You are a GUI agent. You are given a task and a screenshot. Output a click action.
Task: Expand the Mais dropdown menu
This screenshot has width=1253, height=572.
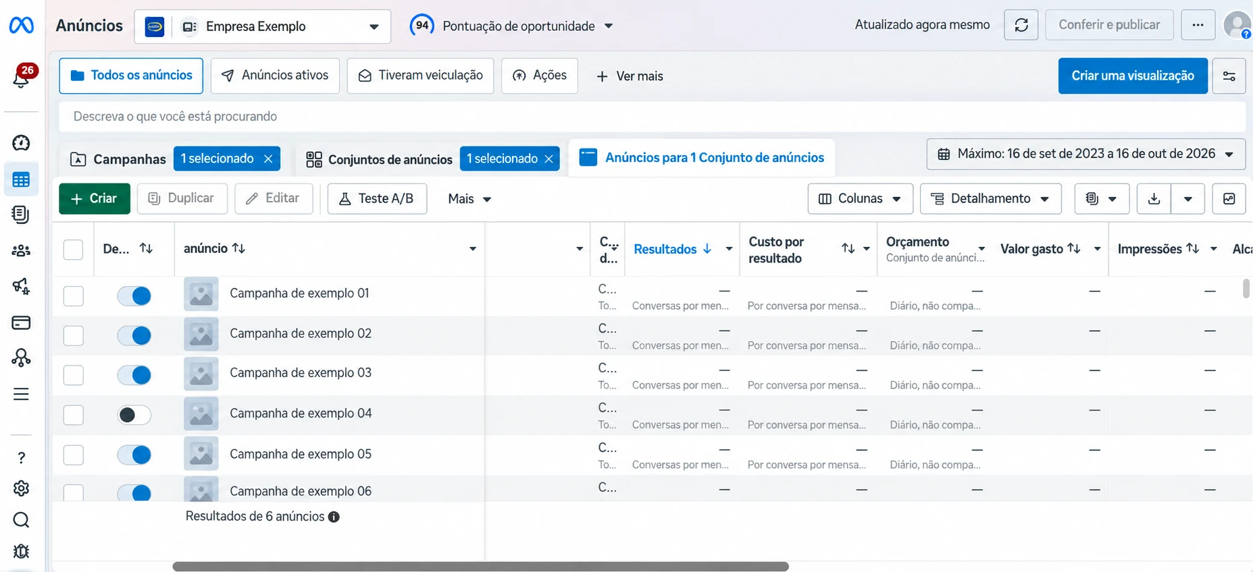pyautogui.click(x=469, y=199)
